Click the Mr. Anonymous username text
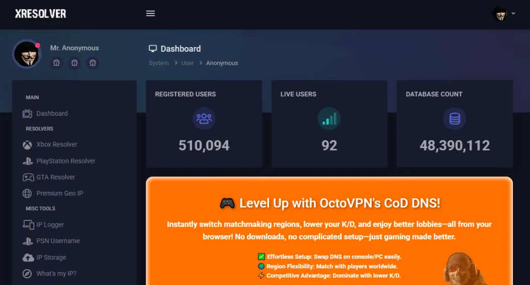530x285 pixels. pos(75,48)
